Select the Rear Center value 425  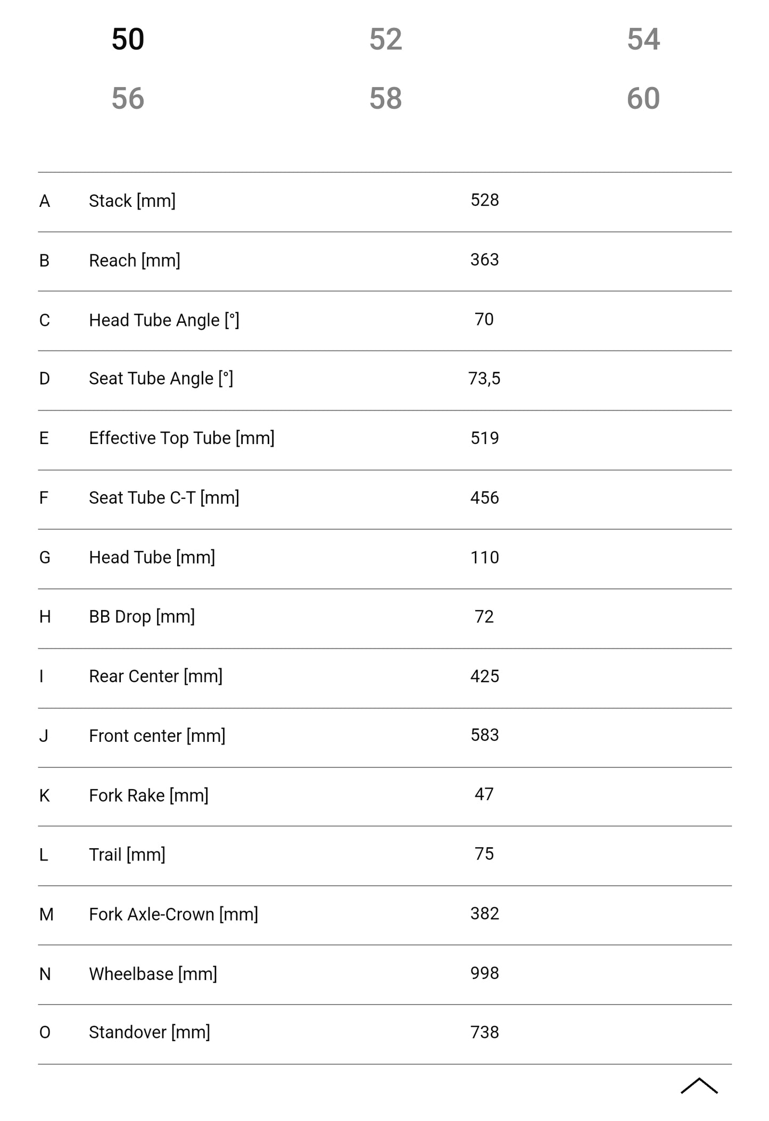(484, 676)
